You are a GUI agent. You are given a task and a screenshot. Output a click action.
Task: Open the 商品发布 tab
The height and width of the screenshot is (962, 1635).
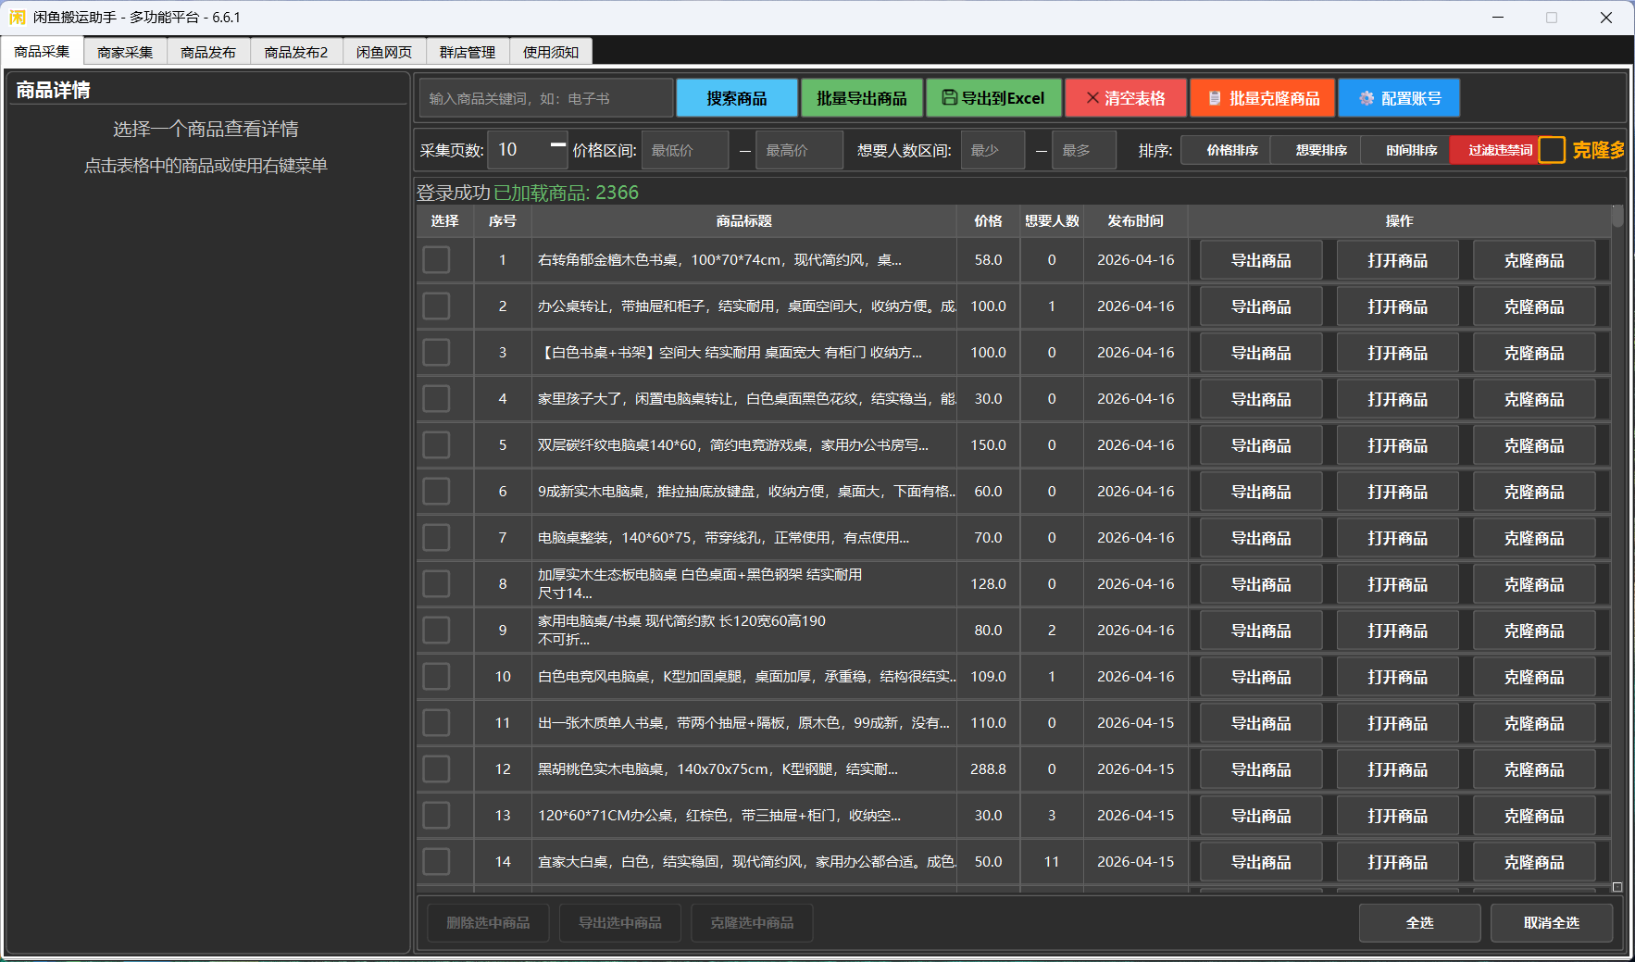[208, 52]
